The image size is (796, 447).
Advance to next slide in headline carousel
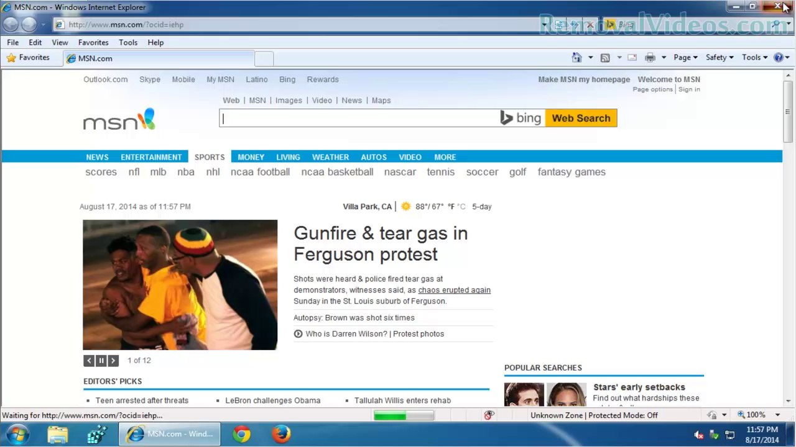coord(113,361)
